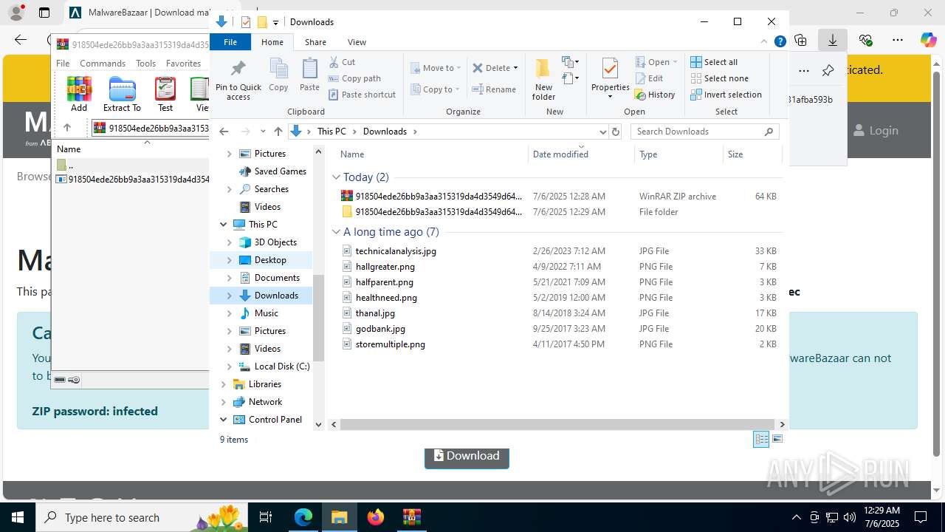The width and height of the screenshot is (945, 532).
Task: Open WinRAR from the taskbar
Action: click(x=411, y=517)
